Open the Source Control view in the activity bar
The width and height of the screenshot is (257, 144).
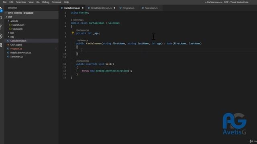click(x=1, y=27)
